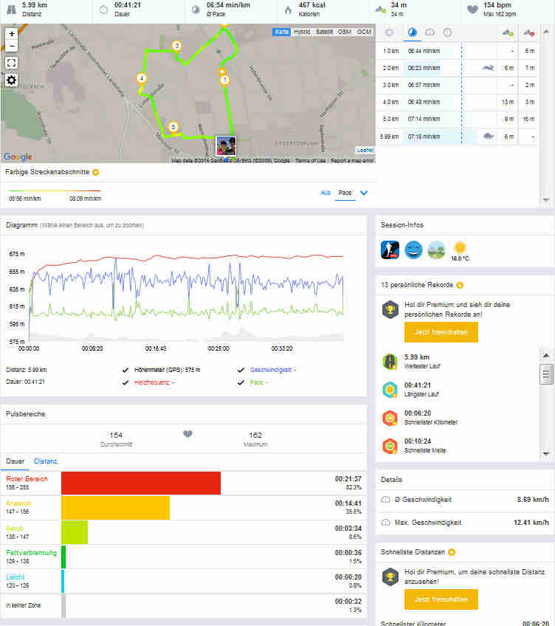Screen dimensions: 555x626
Task: Click the Roter Bereich heart rate bar
Action: [141, 484]
